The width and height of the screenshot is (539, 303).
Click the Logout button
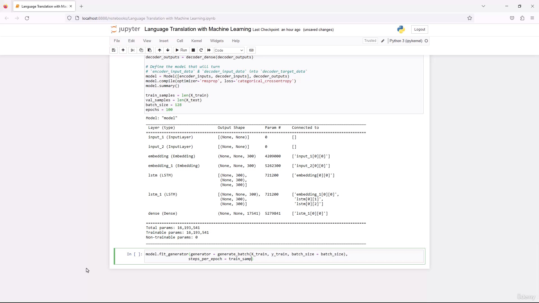(420, 29)
